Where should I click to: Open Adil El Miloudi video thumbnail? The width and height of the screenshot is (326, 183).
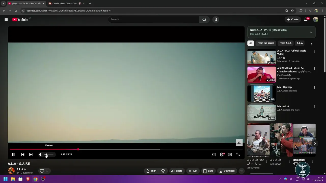pos(262,74)
